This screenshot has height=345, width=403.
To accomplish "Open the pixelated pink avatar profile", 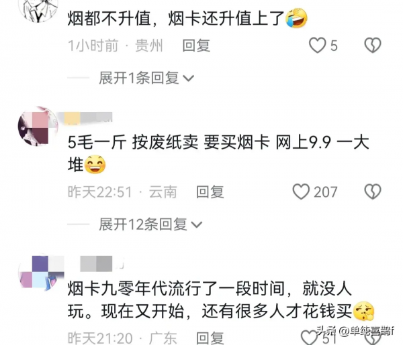I will (38, 126).
